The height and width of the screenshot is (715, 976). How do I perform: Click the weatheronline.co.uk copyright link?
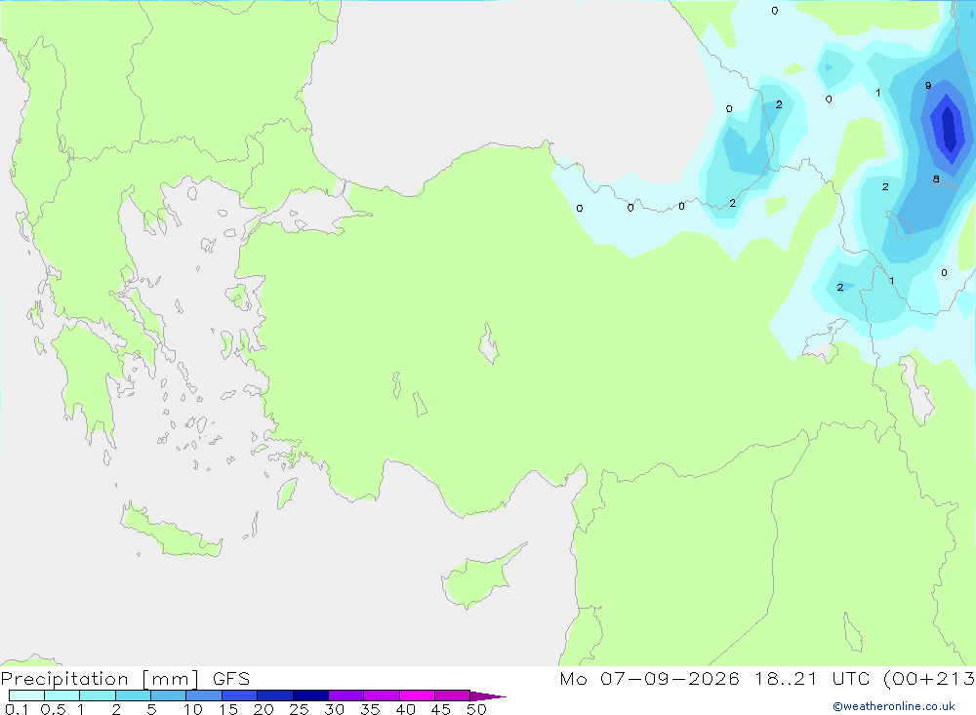click(x=894, y=706)
